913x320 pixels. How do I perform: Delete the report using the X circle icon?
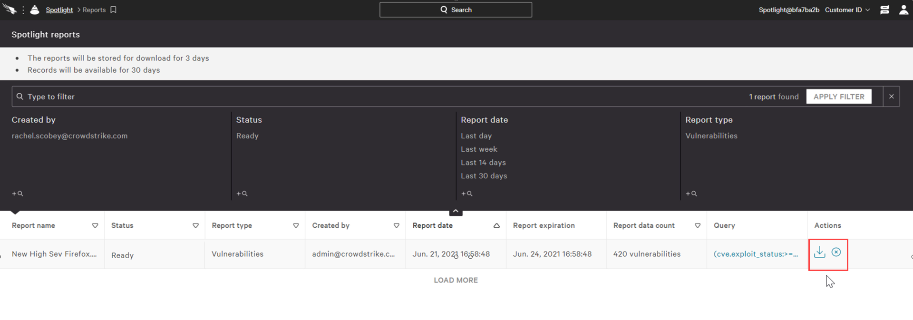click(x=836, y=252)
